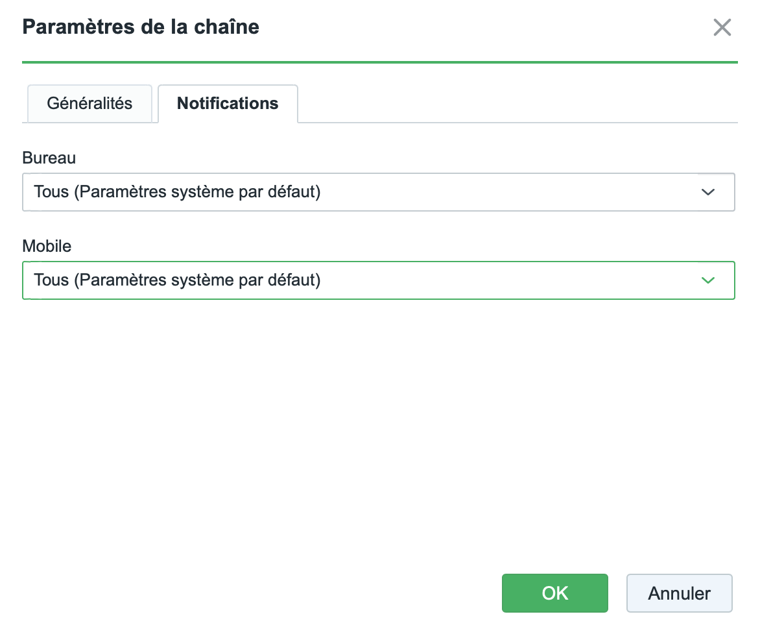Click the 'Paramètres de la chaîne' title
Viewport: 760px width, 636px height.
(x=141, y=27)
